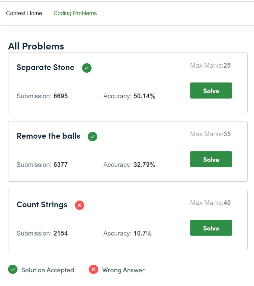
Task: Click the All Problems heading
Action: pyautogui.click(x=36, y=46)
